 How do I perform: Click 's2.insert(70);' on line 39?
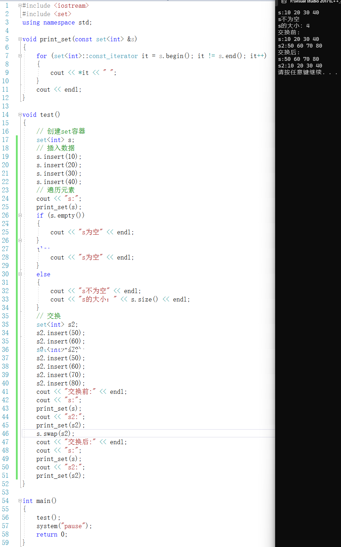click(x=61, y=375)
